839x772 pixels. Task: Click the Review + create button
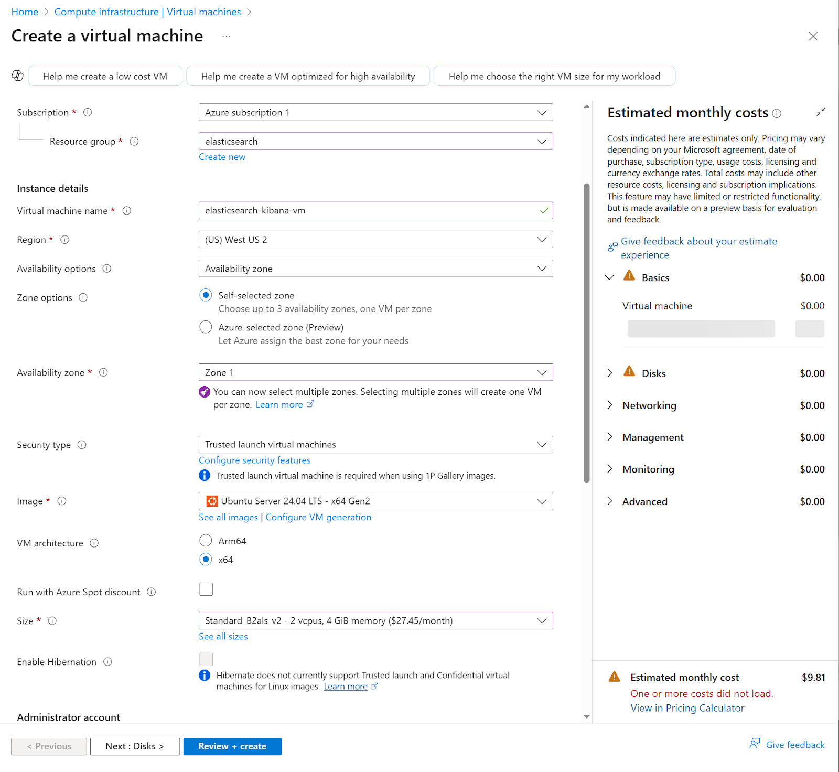(x=232, y=746)
